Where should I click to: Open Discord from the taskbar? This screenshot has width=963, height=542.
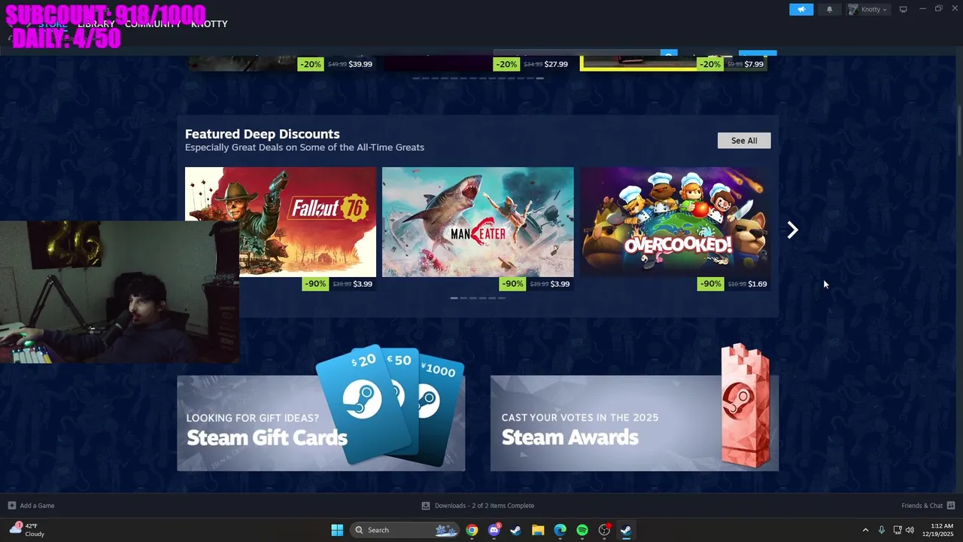click(494, 530)
